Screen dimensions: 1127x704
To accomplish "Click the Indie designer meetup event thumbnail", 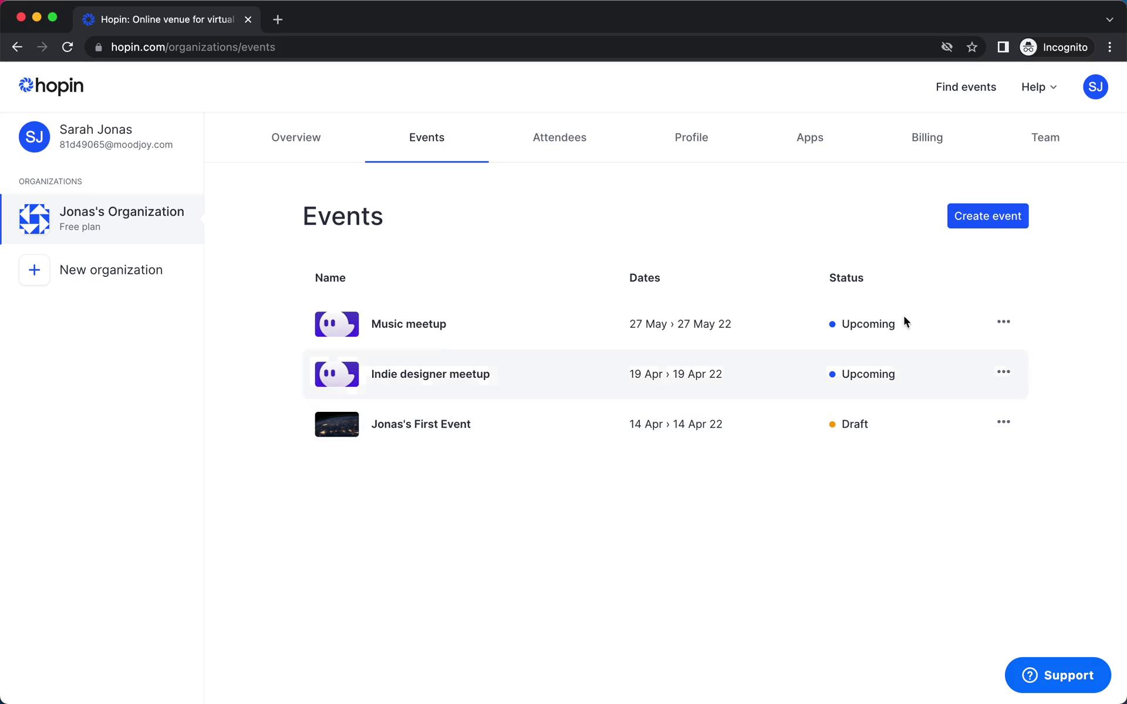I will [335, 373].
